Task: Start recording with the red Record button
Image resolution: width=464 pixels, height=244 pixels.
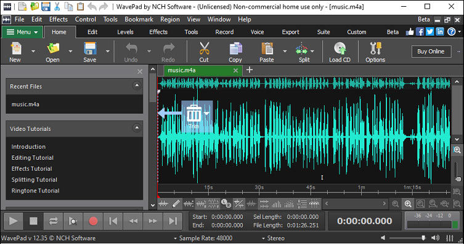Action: [x=93, y=221]
